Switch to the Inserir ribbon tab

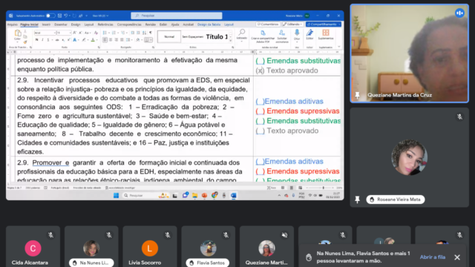46,24
